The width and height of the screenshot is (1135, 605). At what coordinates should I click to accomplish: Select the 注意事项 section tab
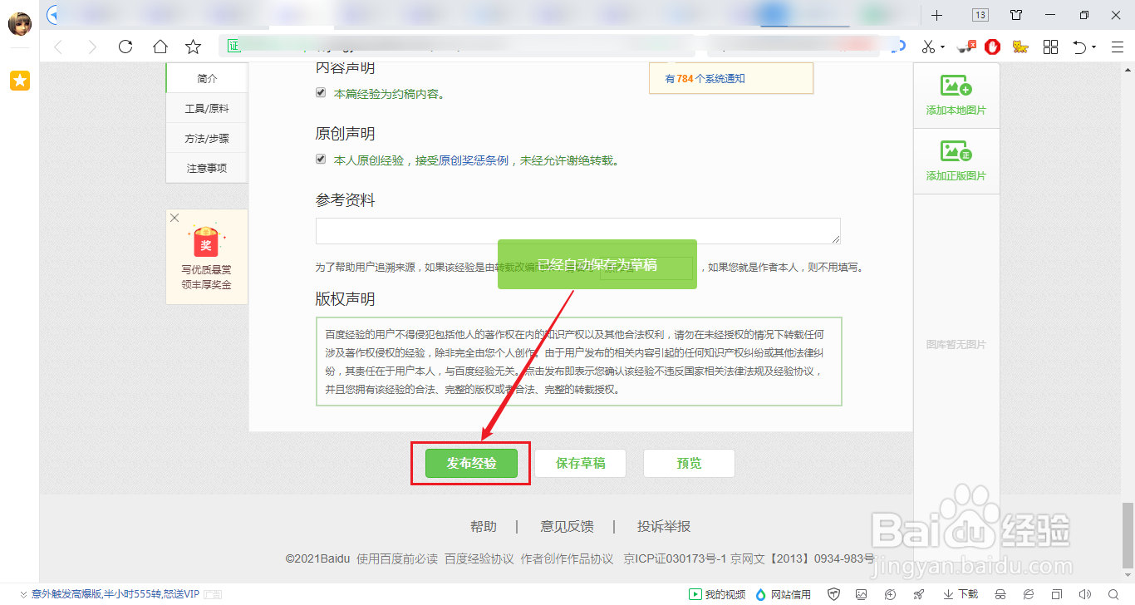pyautogui.click(x=206, y=167)
